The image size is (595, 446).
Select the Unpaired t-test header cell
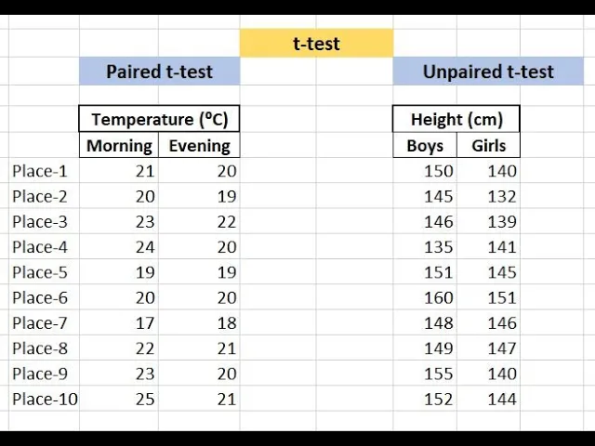(x=488, y=72)
